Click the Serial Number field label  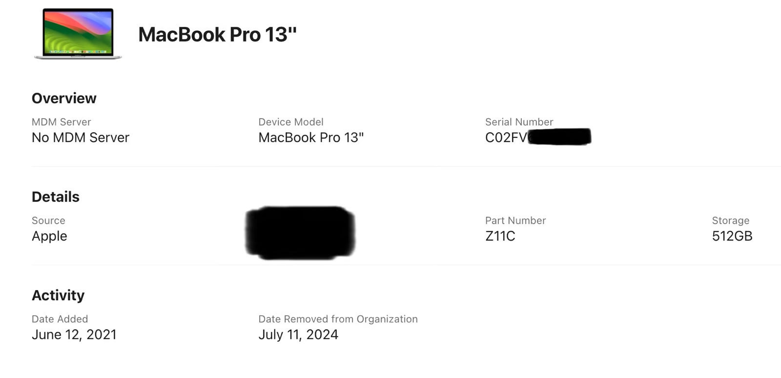(x=518, y=122)
